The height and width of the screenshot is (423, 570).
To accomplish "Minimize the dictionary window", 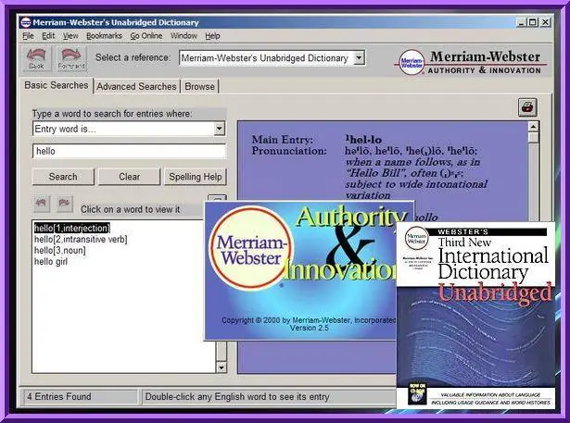I will tap(521, 22).
